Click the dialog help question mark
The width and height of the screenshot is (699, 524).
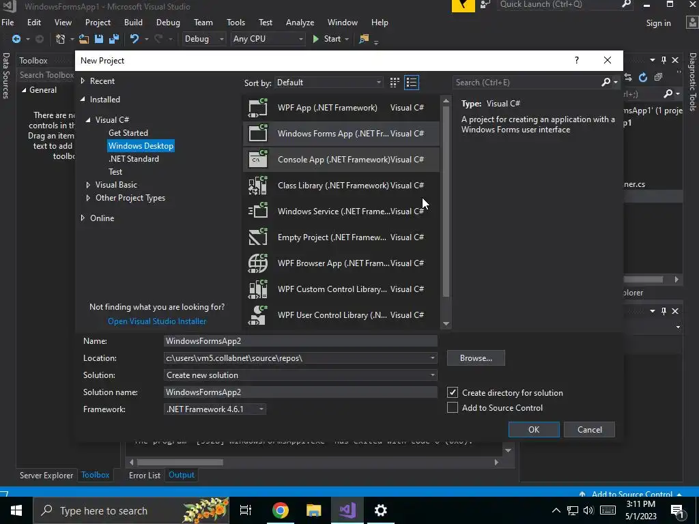(576, 60)
